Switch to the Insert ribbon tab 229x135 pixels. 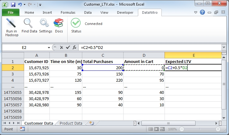(x=47, y=12)
